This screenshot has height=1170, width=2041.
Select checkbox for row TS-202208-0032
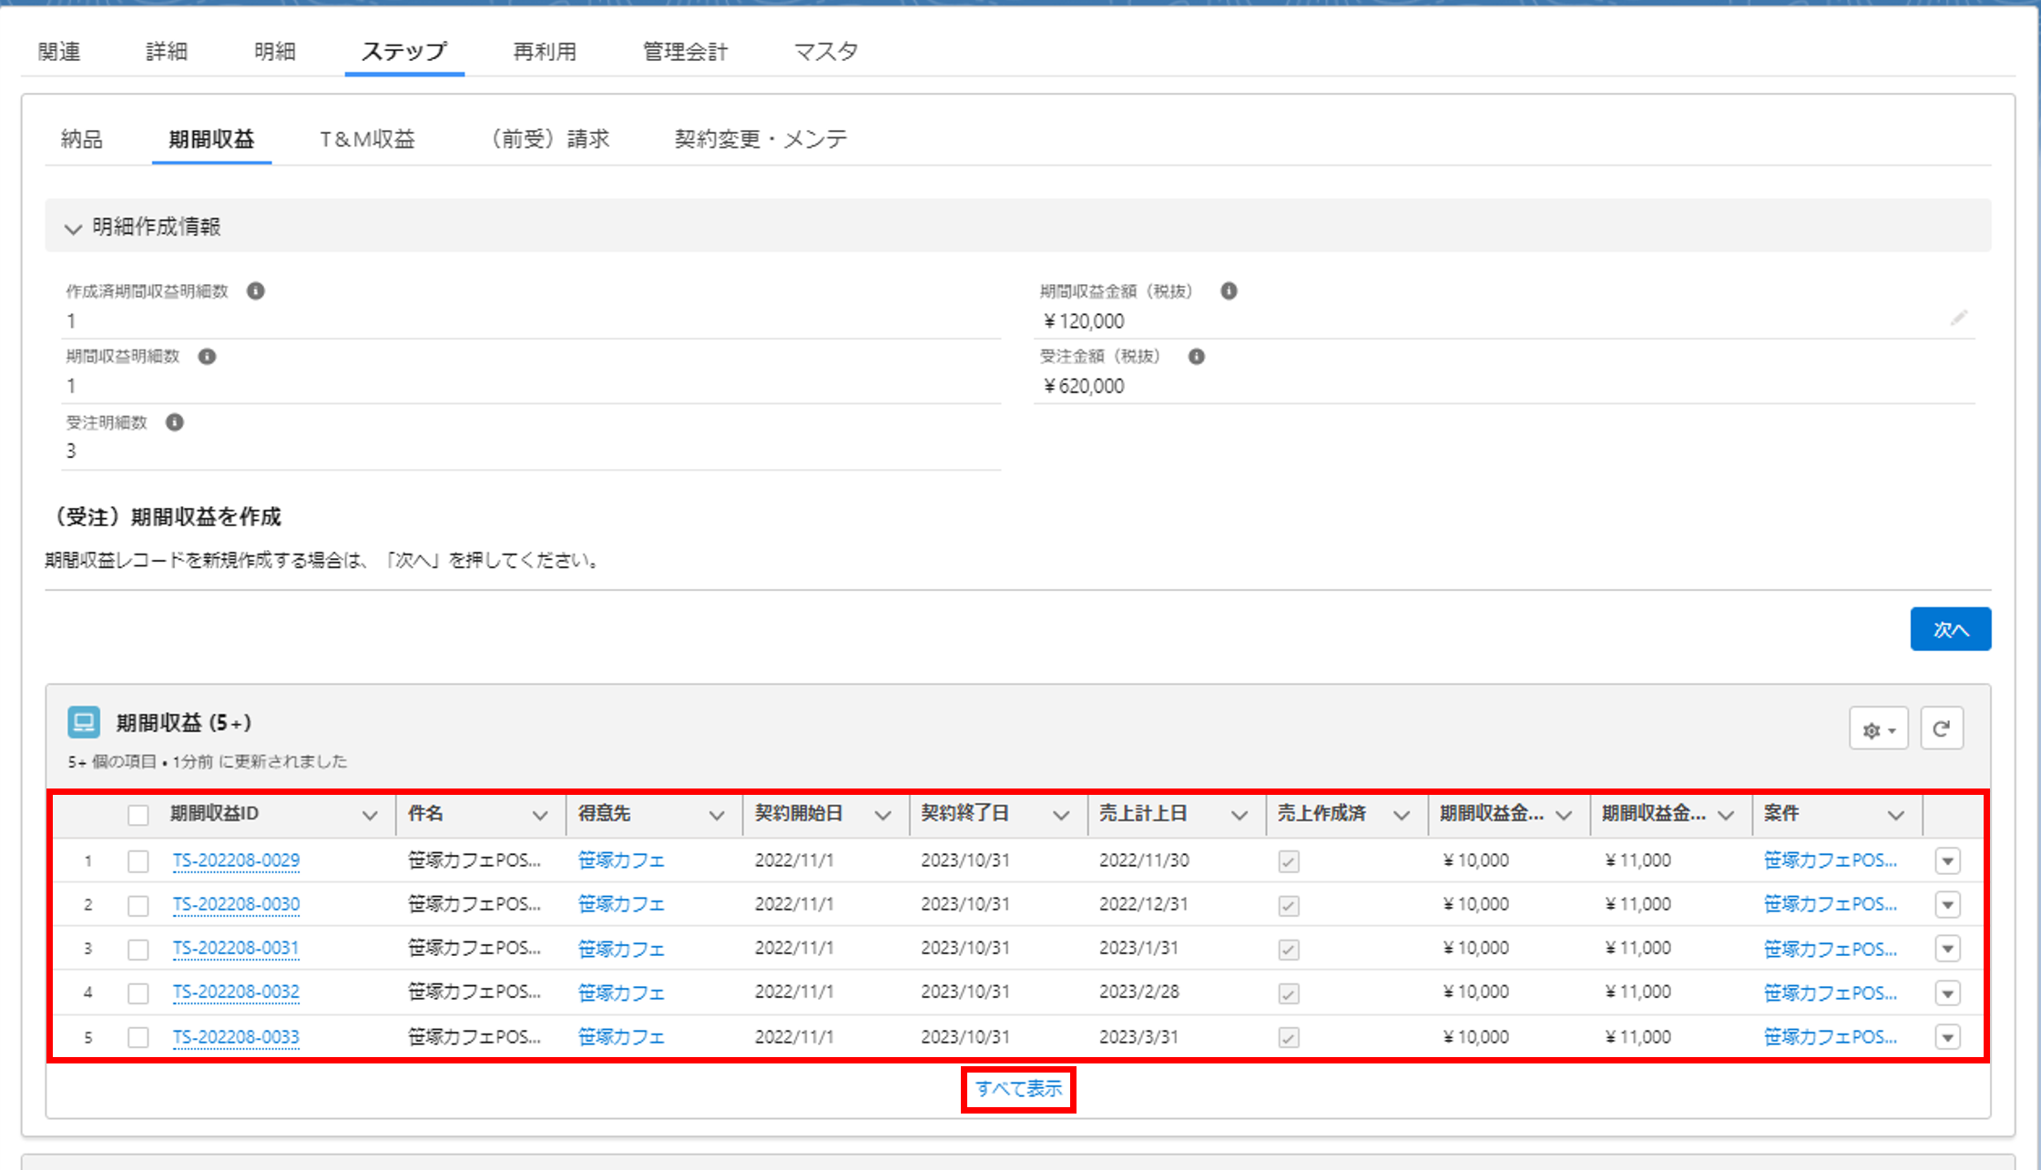pyautogui.click(x=138, y=992)
